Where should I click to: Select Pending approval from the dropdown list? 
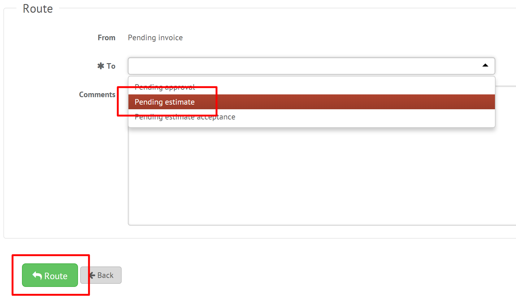pyautogui.click(x=165, y=87)
